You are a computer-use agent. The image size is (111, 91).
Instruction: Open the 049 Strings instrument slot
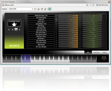[x=41, y=26]
